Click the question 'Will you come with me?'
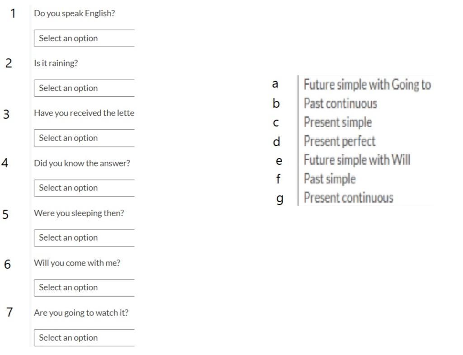Viewport: 463px width, 355px height. coord(77,263)
